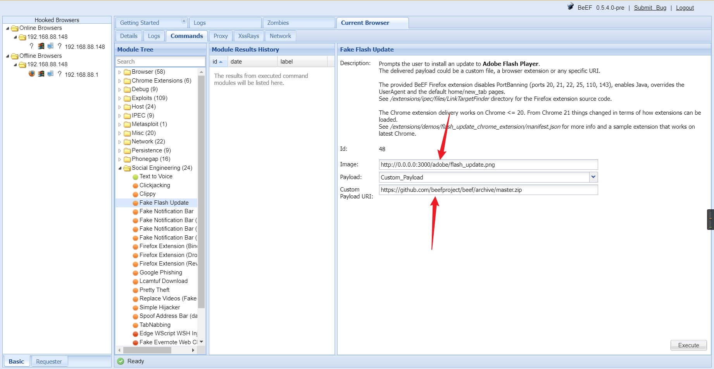Screen dimensions: 714x369
Task: Click the Exploits (109) folder icon
Action: pos(127,98)
